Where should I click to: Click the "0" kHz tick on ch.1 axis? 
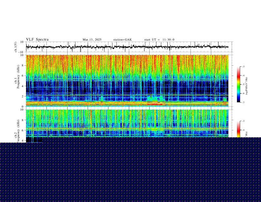(23, 107)
